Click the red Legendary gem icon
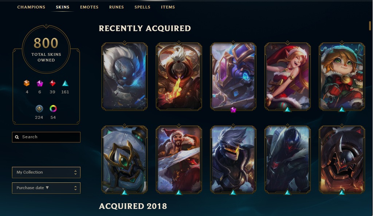The image size is (373, 216). [x=52, y=83]
